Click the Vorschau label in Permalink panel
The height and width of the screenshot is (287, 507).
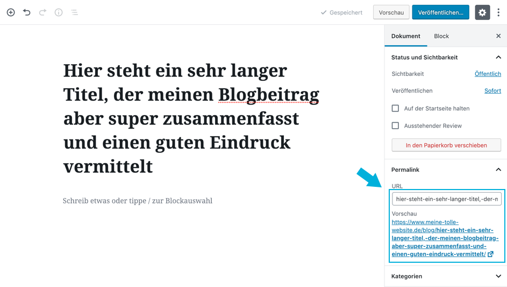point(404,214)
